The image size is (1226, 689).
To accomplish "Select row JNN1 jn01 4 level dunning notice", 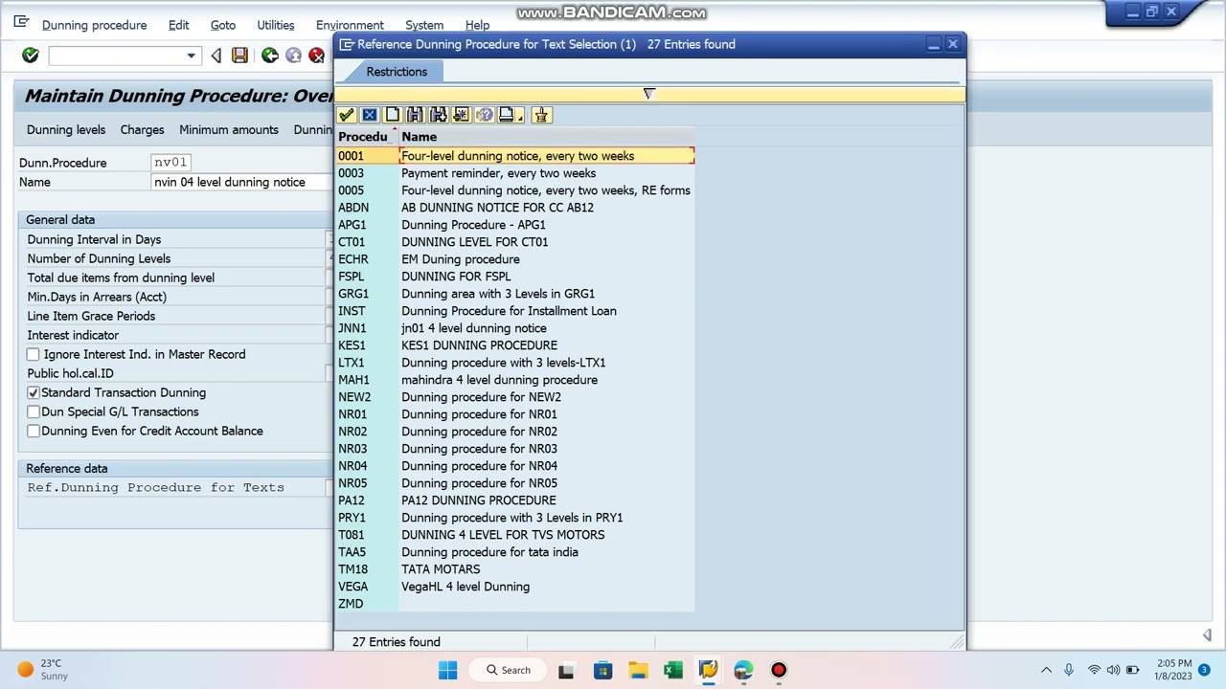I will [x=515, y=328].
